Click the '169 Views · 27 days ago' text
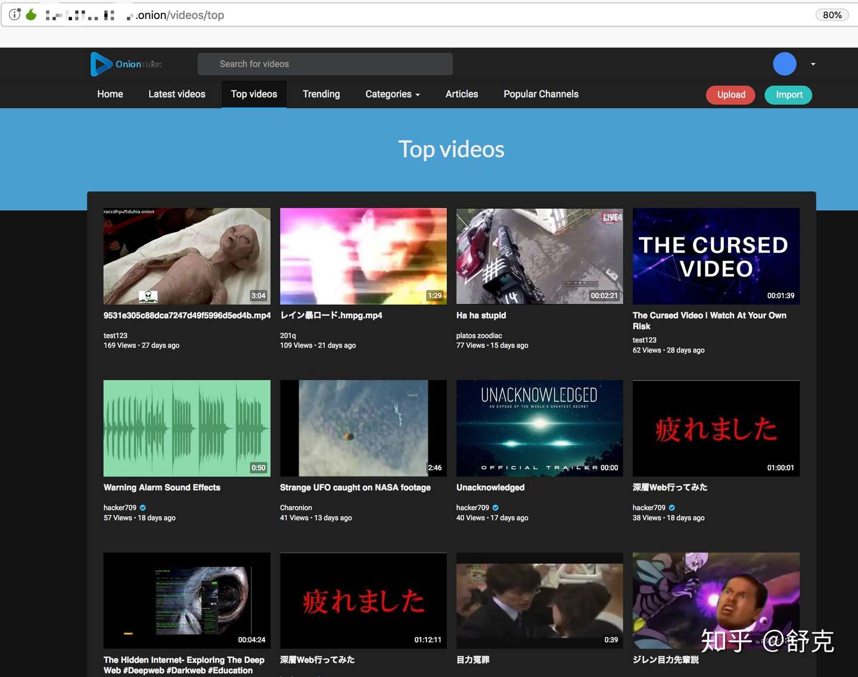Screen dimensions: 858x677 [x=141, y=345]
